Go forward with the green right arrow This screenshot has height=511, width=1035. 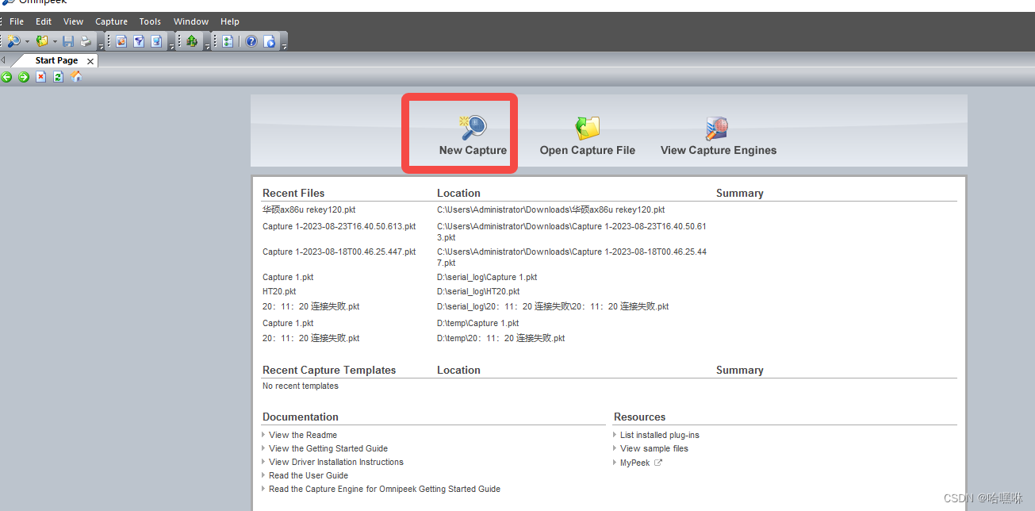pos(24,77)
